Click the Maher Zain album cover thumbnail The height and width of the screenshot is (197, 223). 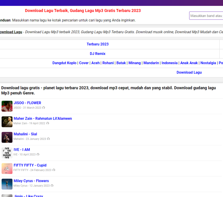(7, 122)
